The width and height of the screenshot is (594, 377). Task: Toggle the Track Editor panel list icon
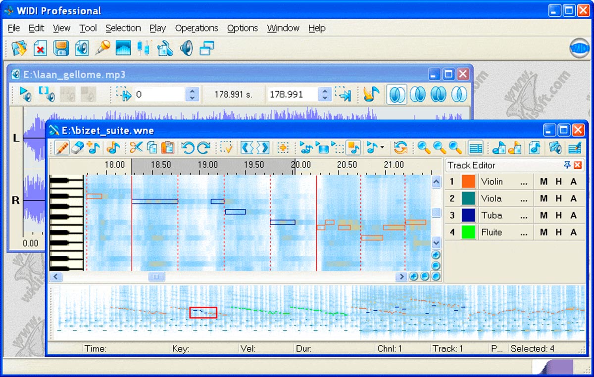[x=476, y=147]
